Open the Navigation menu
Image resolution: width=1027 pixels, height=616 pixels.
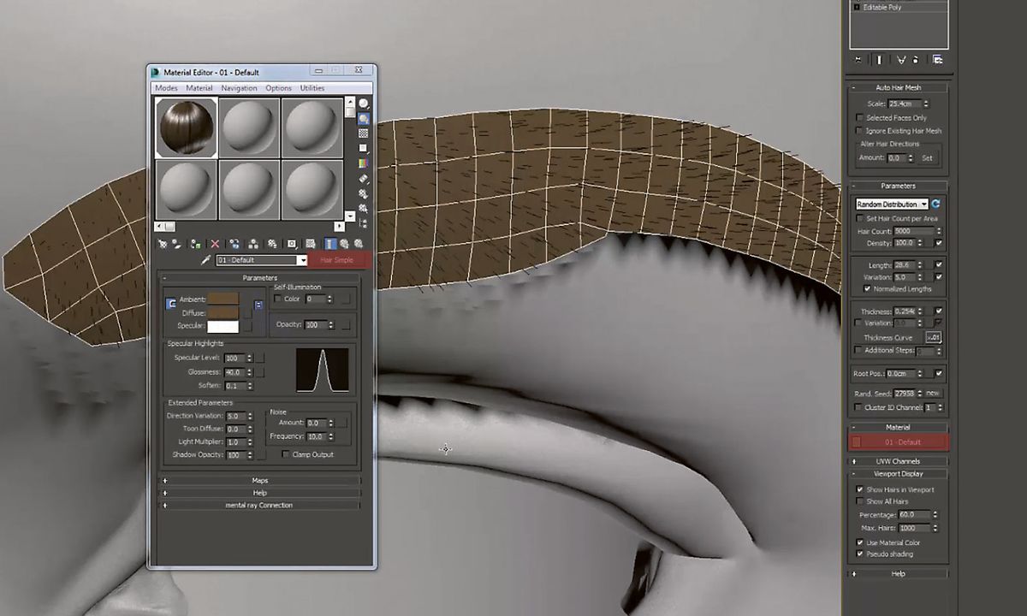tap(239, 88)
